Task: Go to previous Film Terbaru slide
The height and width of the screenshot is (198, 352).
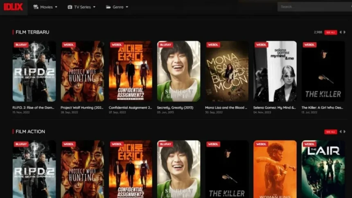Action: [341, 32]
